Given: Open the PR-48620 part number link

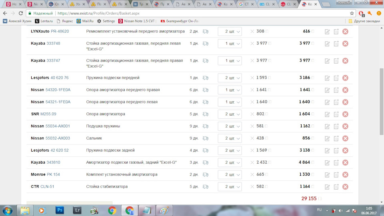Looking at the screenshot, I should [60, 31].
